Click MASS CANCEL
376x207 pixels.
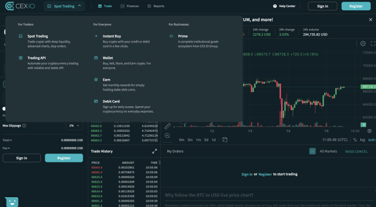point(356,151)
